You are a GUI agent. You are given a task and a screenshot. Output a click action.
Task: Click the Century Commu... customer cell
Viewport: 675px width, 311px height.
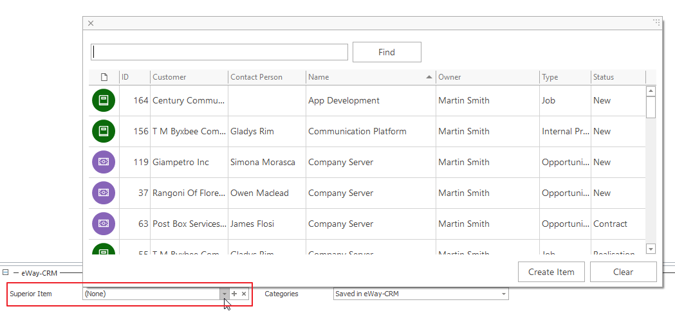(x=189, y=101)
